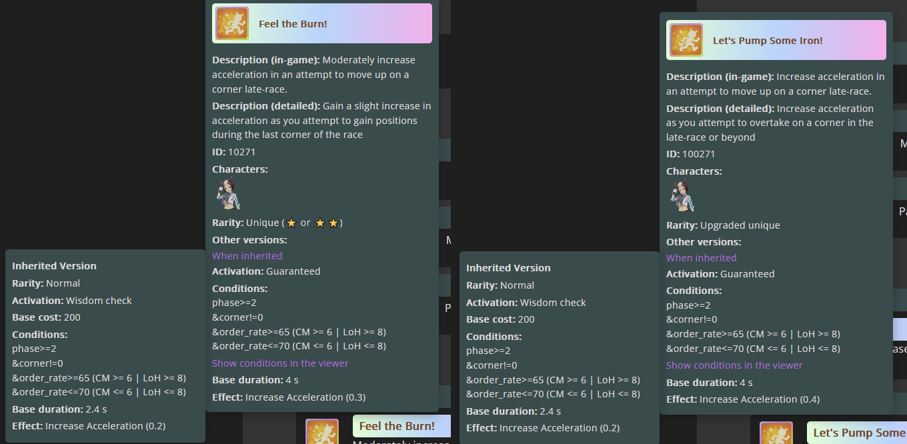
Task: Click the Feel the Burn! title banner
Action: coord(322,23)
